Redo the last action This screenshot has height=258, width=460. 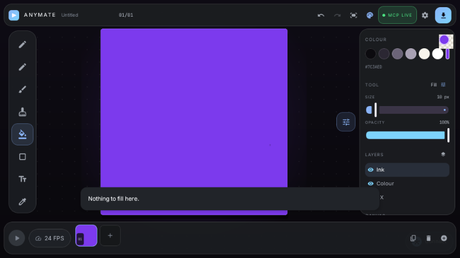click(x=337, y=15)
